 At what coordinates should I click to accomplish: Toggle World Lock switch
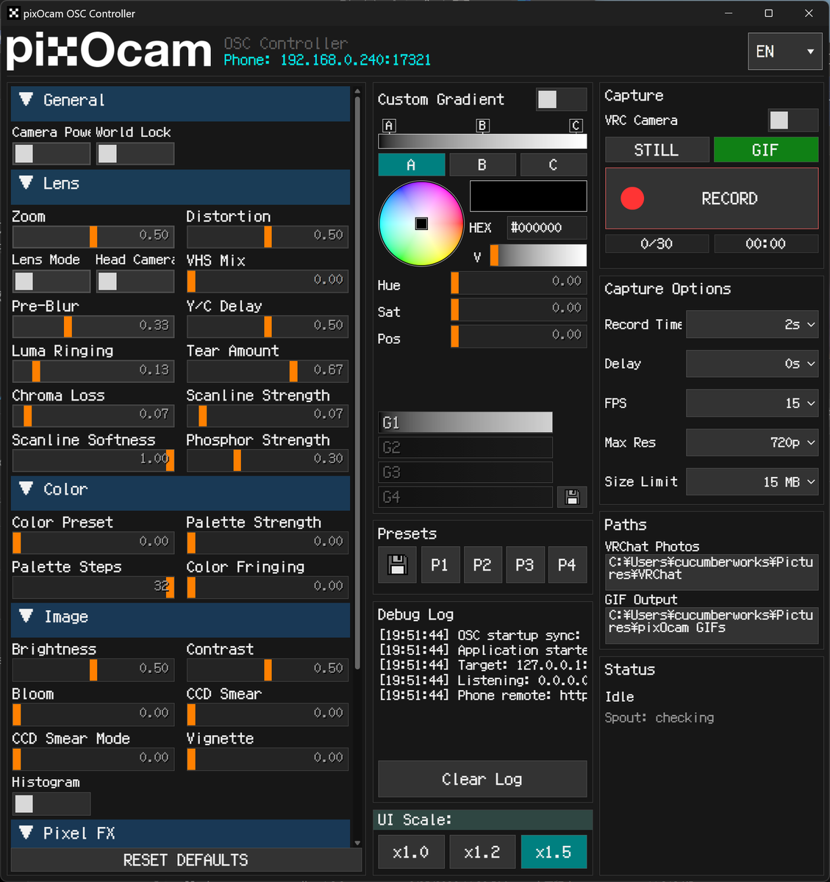coord(135,154)
